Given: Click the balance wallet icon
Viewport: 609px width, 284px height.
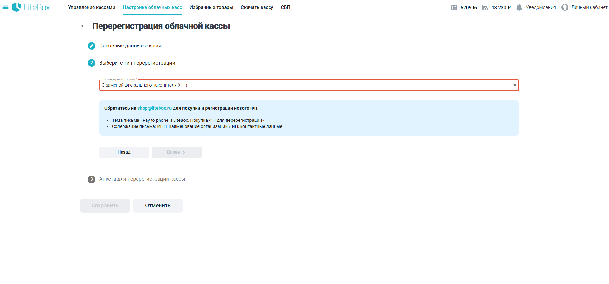Looking at the screenshot, I should 485,8.
